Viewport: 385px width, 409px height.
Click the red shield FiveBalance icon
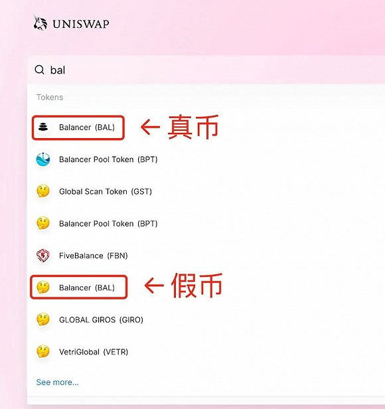tap(43, 256)
